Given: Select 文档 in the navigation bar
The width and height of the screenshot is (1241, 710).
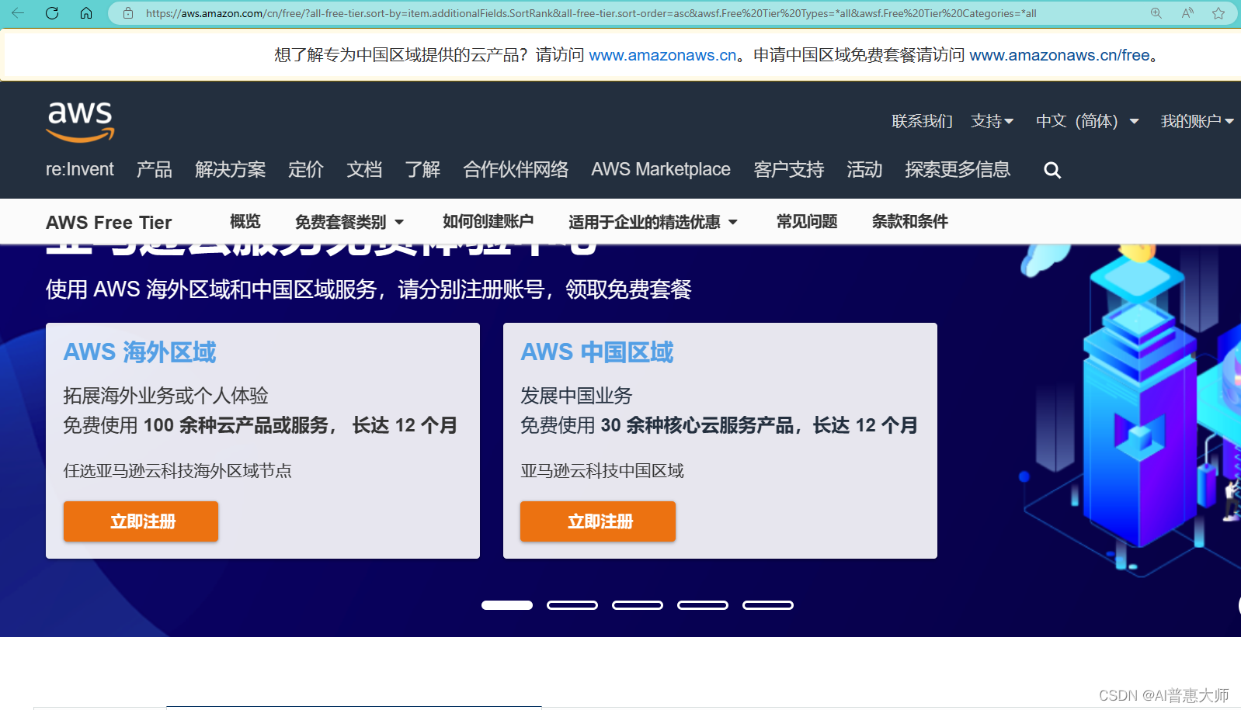Looking at the screenshot, I should pyautogui.click(x=364, y=169).
